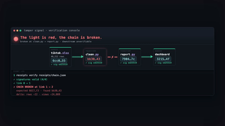Click 'sig ed25519' under report.py

point(130,63)
